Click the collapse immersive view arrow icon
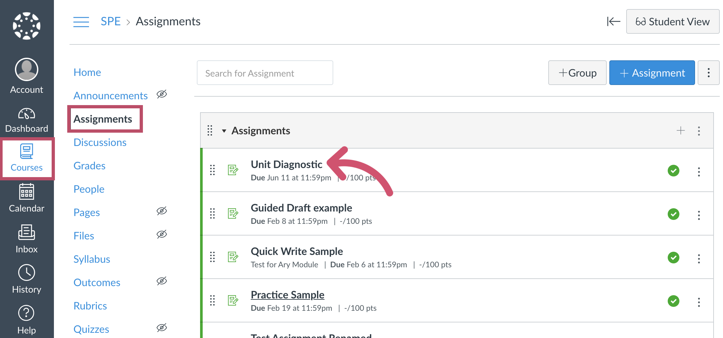The height and width of the screenshot is (338, 723). click(614, 22)
